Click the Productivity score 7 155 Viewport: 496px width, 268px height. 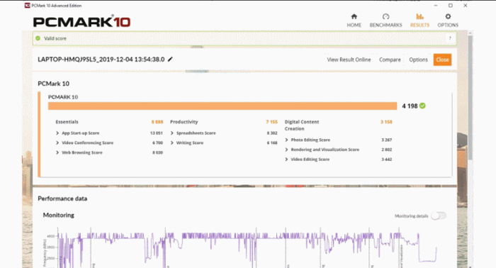271,122
